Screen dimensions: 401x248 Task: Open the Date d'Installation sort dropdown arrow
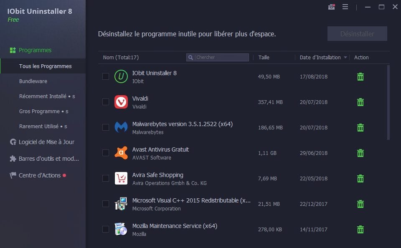click(345, 58)
